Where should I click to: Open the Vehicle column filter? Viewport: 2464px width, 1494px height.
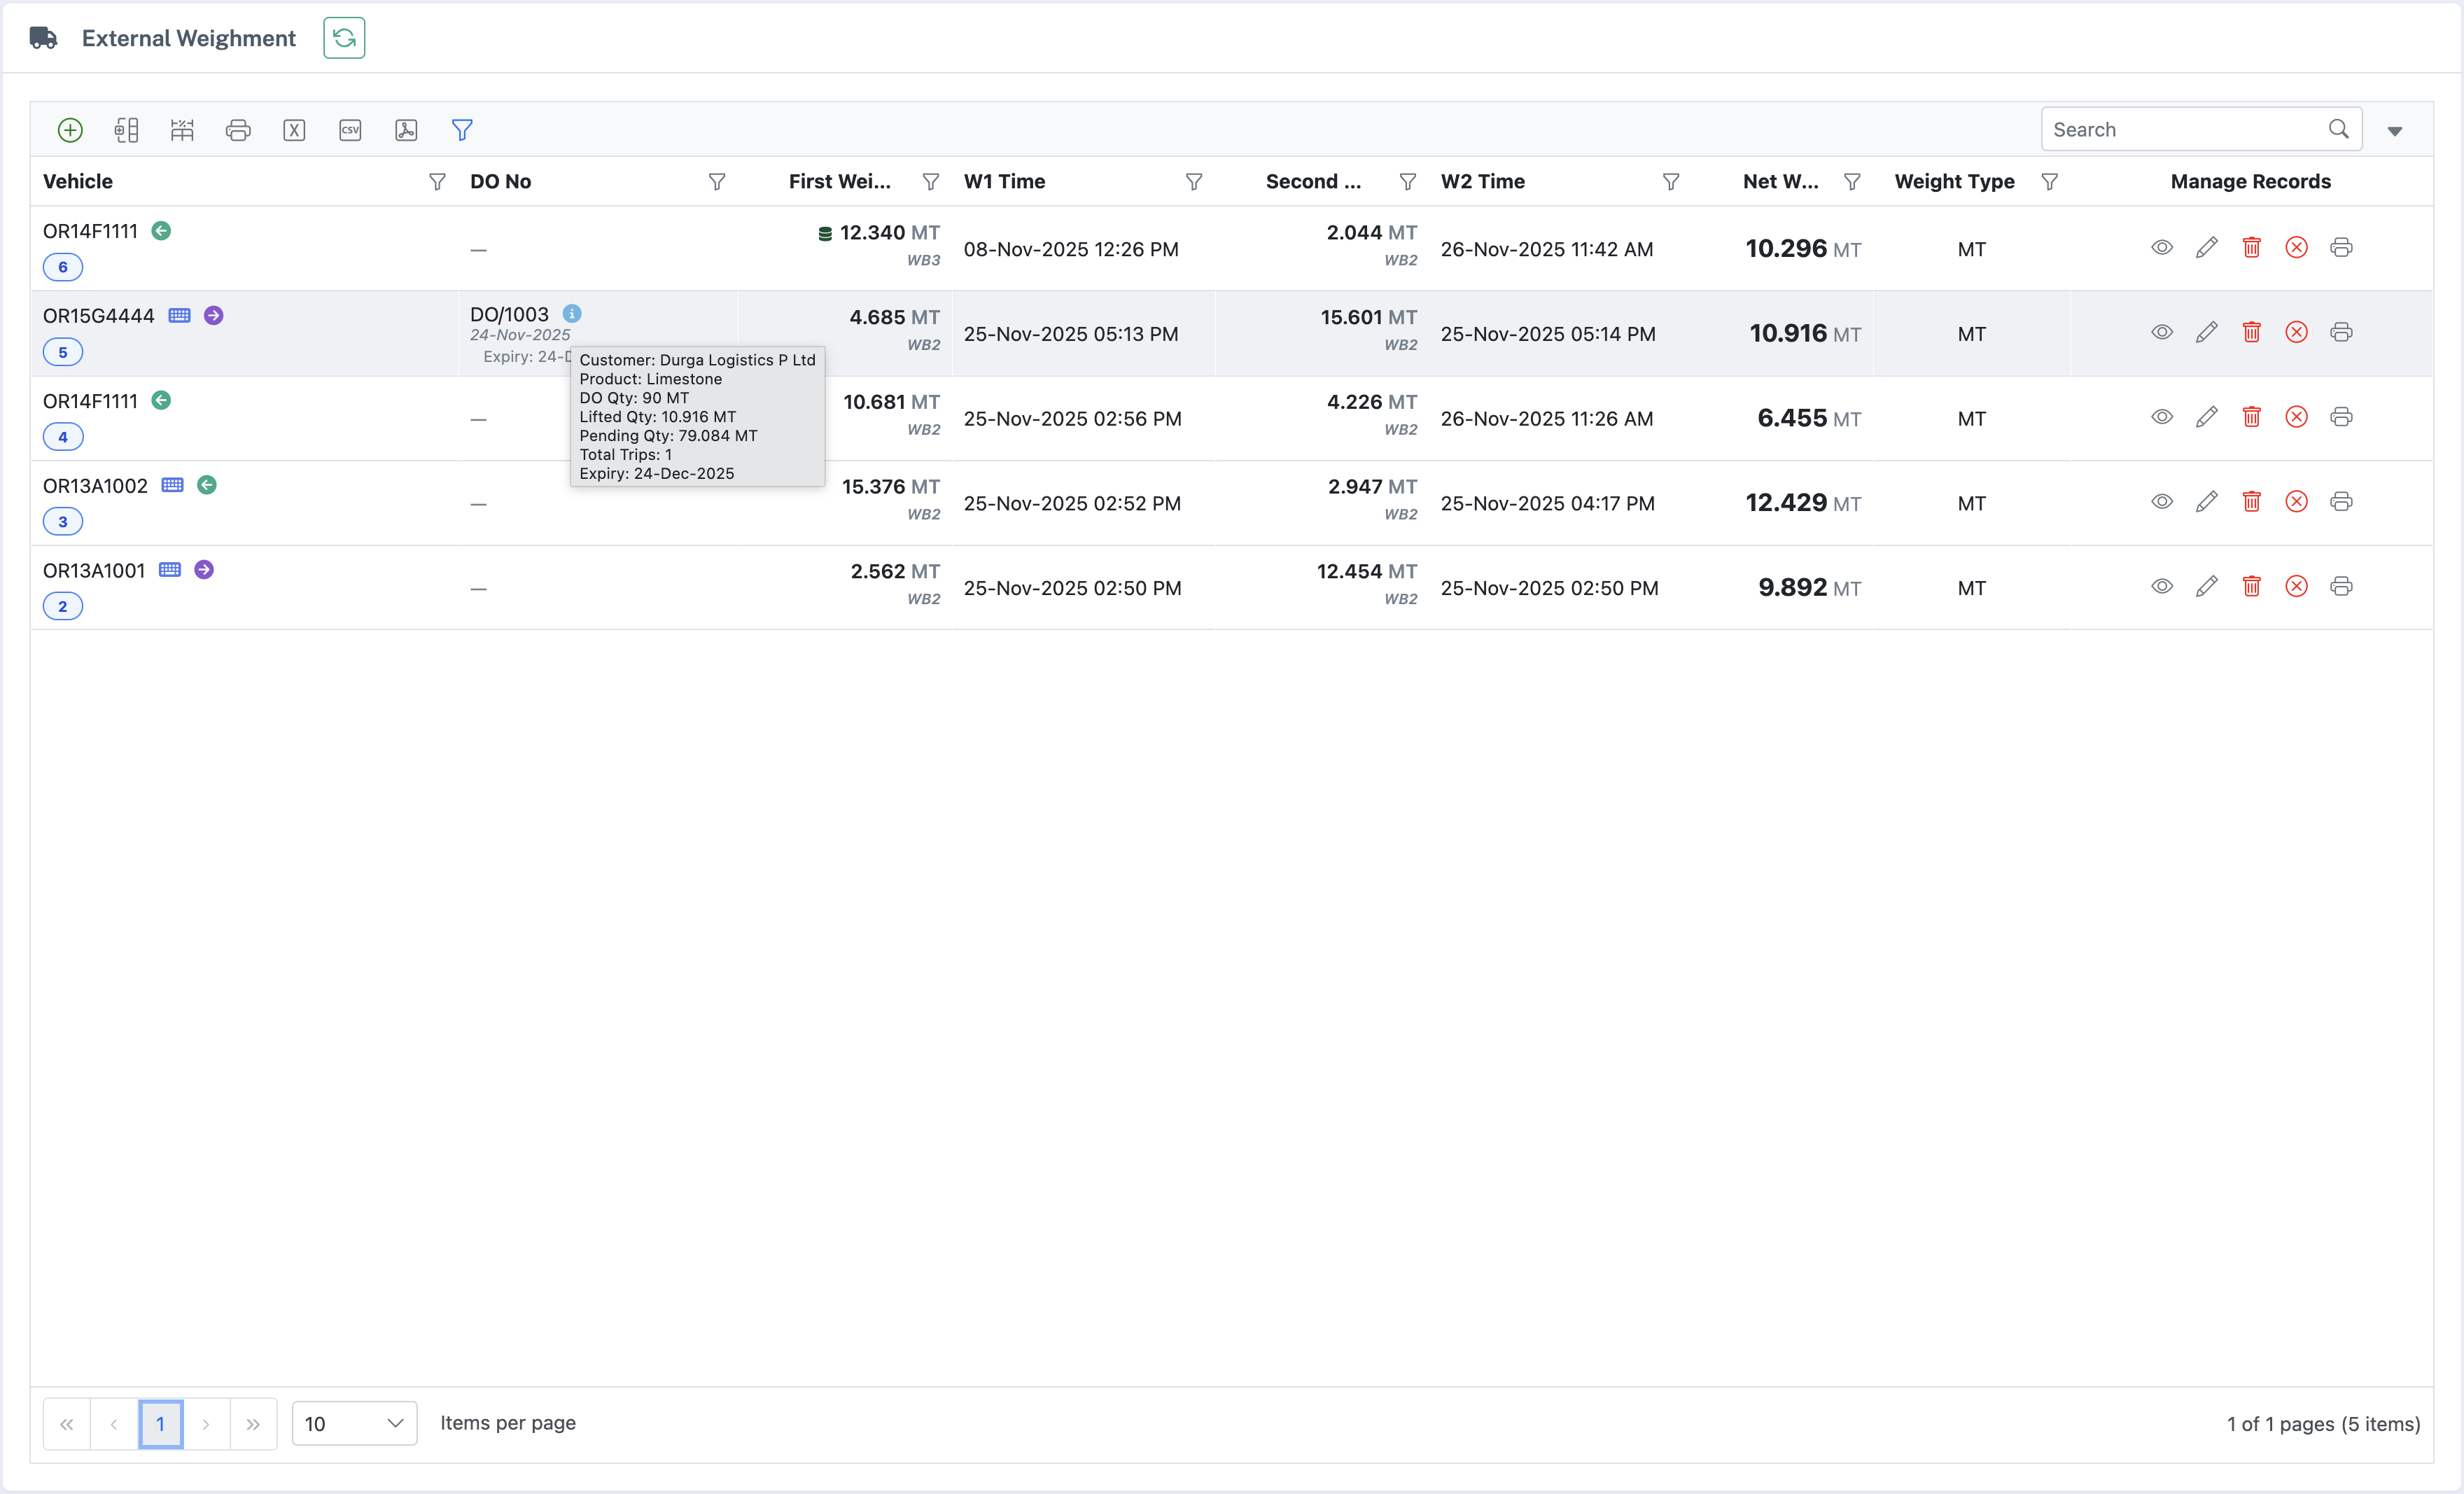click(x=437, y=182)
